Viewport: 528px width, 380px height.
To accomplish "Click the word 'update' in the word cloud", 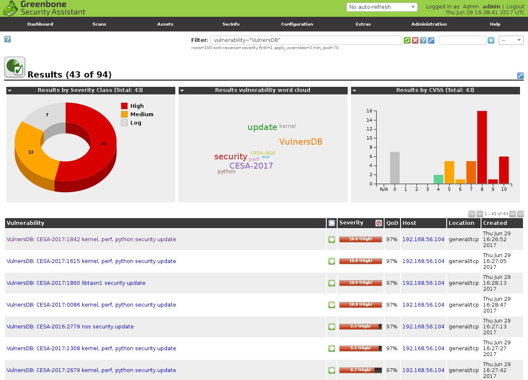I will click(x=263, y=127).
